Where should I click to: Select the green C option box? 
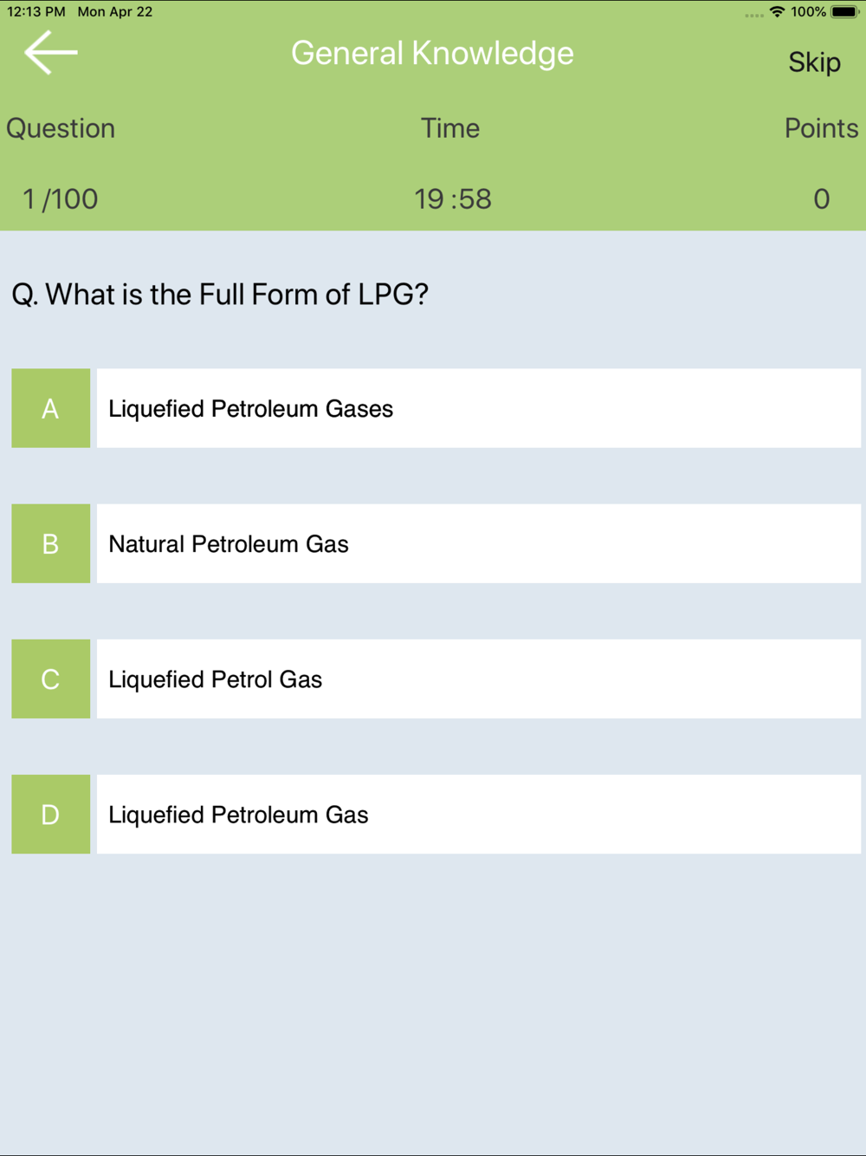tap(51, 679)
